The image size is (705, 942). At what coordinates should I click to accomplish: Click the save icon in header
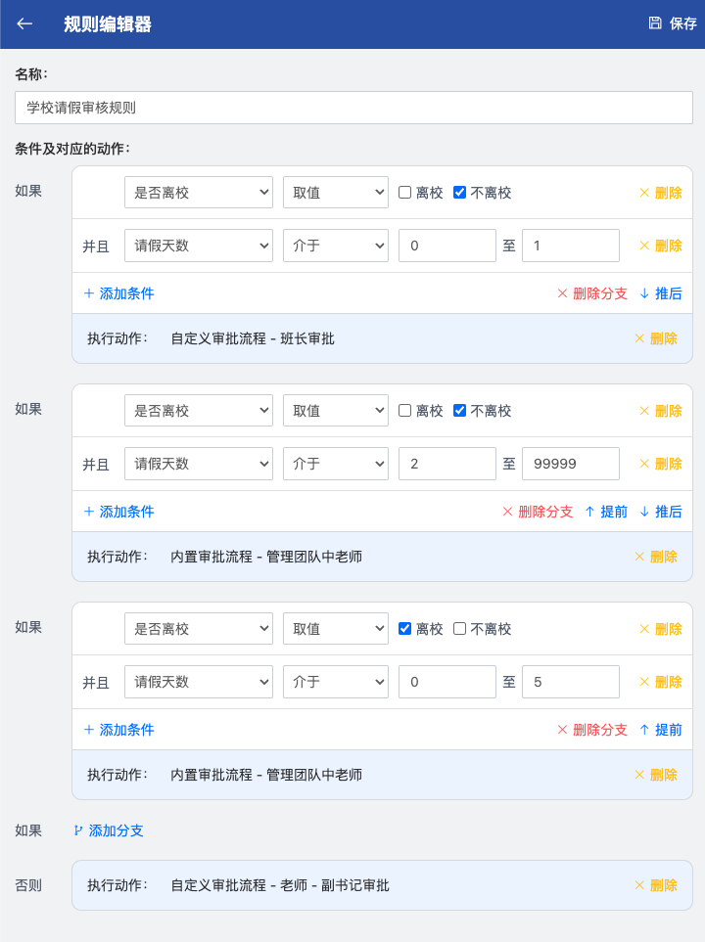[655, 23]
